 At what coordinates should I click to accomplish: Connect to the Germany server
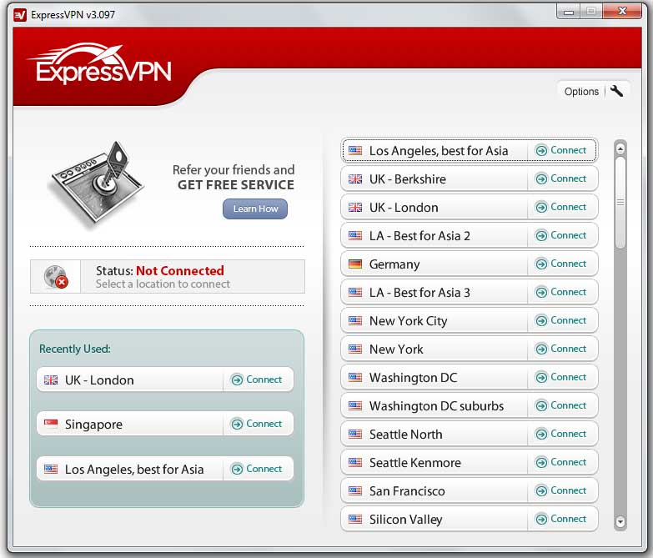pyautogui.click(x=562, y=264)
